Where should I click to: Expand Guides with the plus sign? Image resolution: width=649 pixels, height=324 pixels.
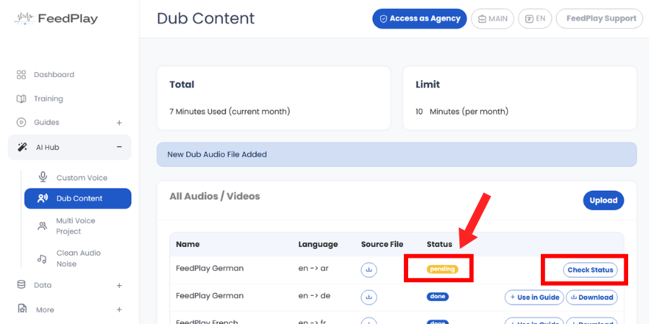pyautogui.click(x=119, y=122)
